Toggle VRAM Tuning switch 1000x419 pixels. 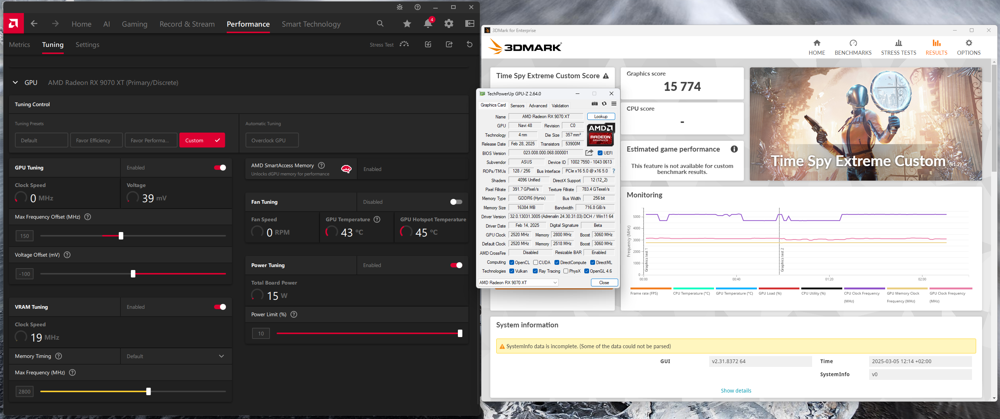pyautogui.click(x=220, y=307)
